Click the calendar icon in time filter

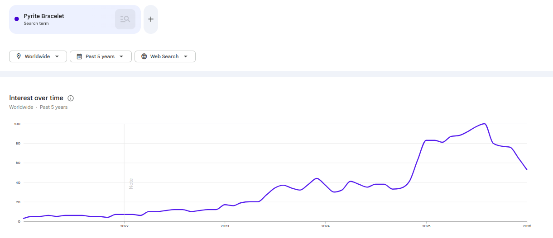[79, 56]
